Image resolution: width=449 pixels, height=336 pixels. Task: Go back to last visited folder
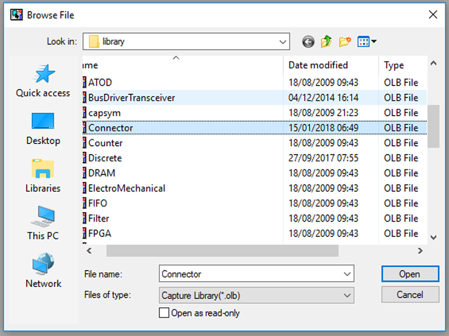tap(308, 42)
